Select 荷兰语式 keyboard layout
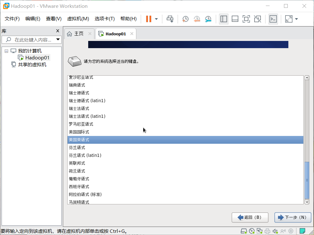The width and height of the screenshot is (314, 235). (x=185, y=171)
